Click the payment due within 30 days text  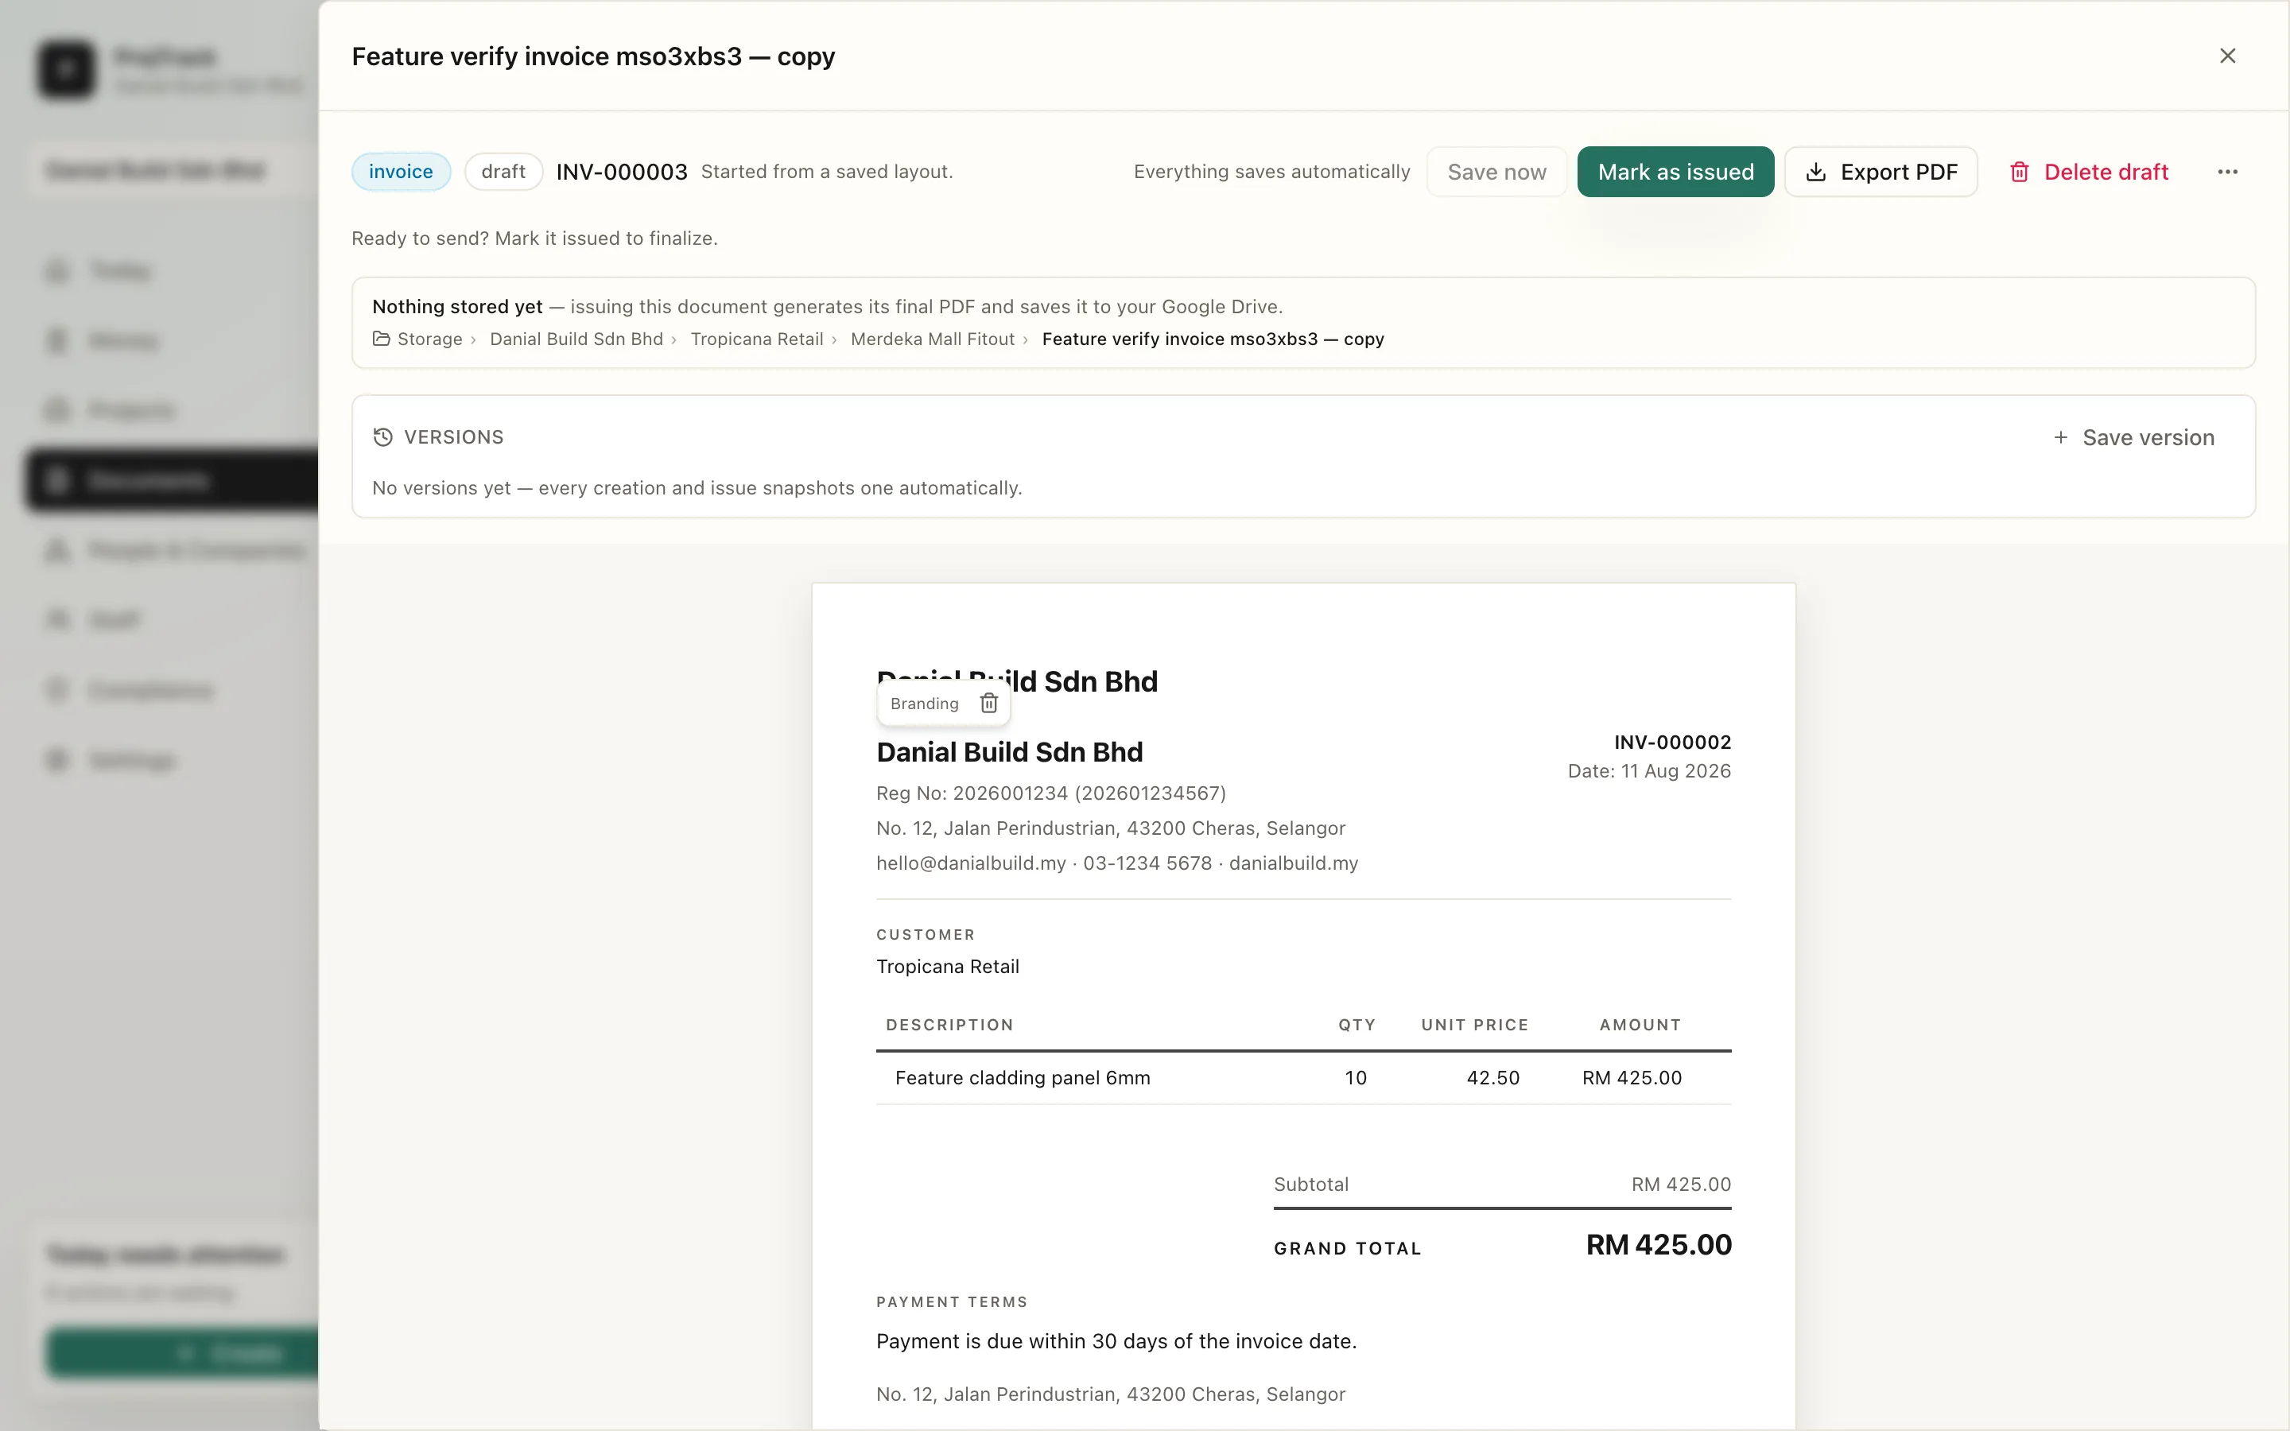1116,1341
